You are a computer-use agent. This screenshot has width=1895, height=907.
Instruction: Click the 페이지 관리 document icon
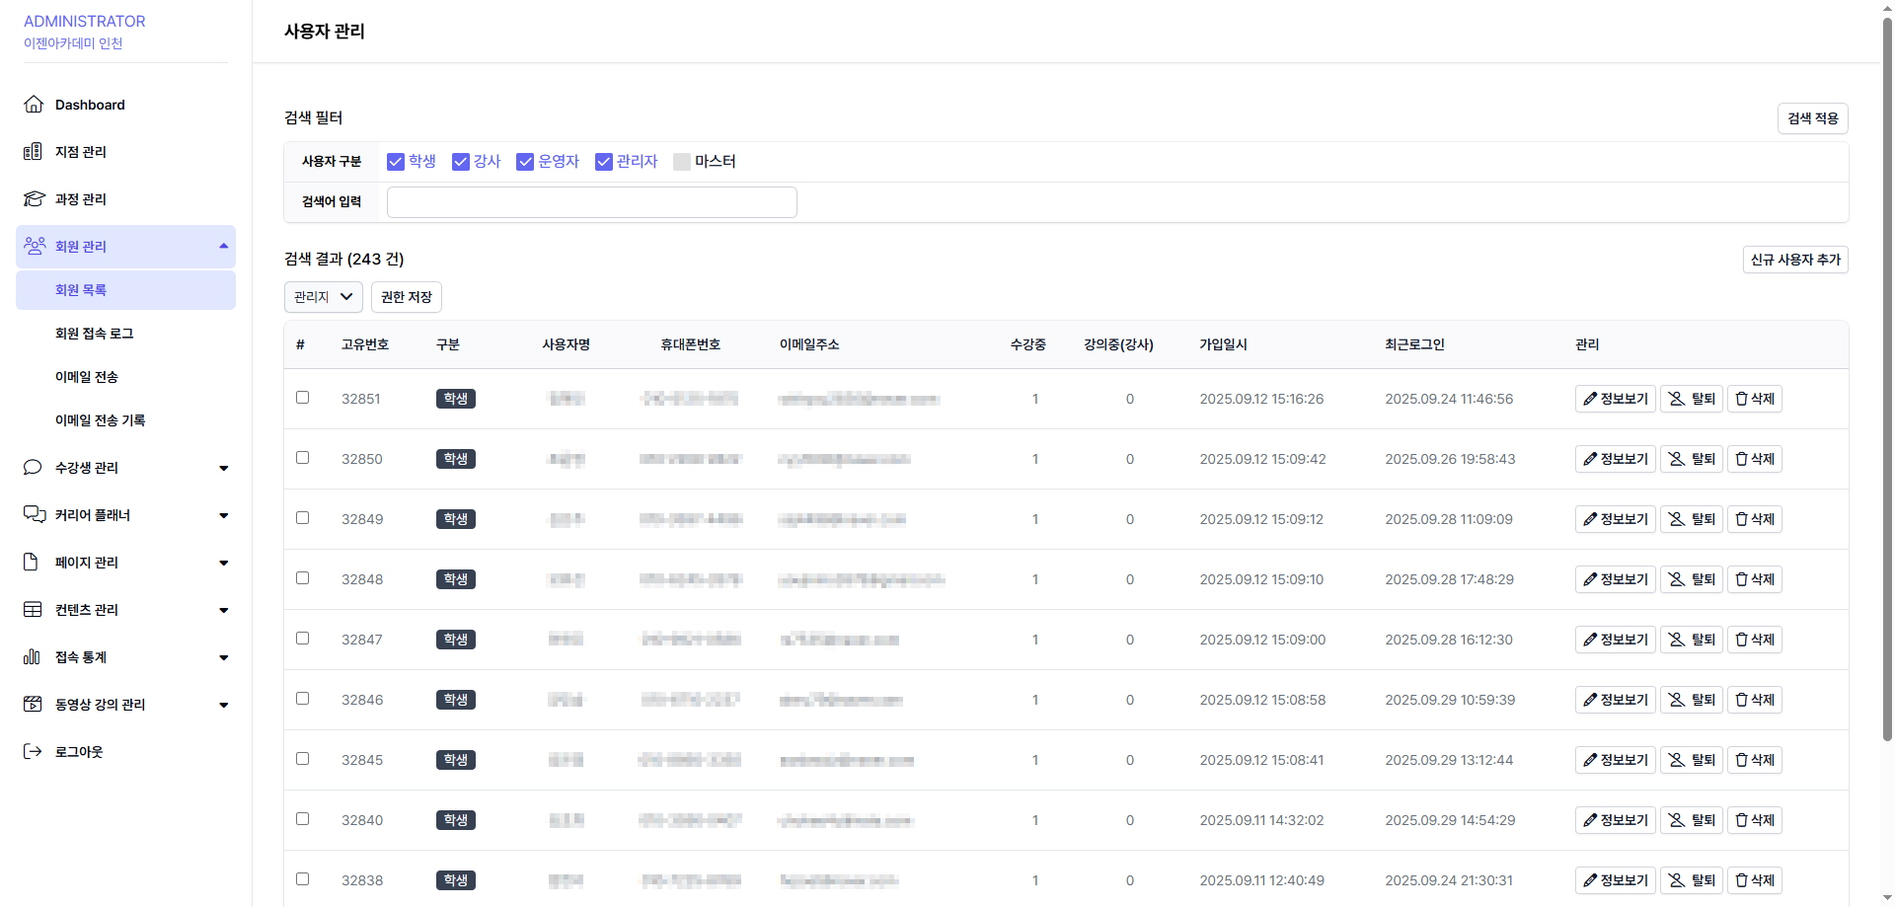(31, 563)
